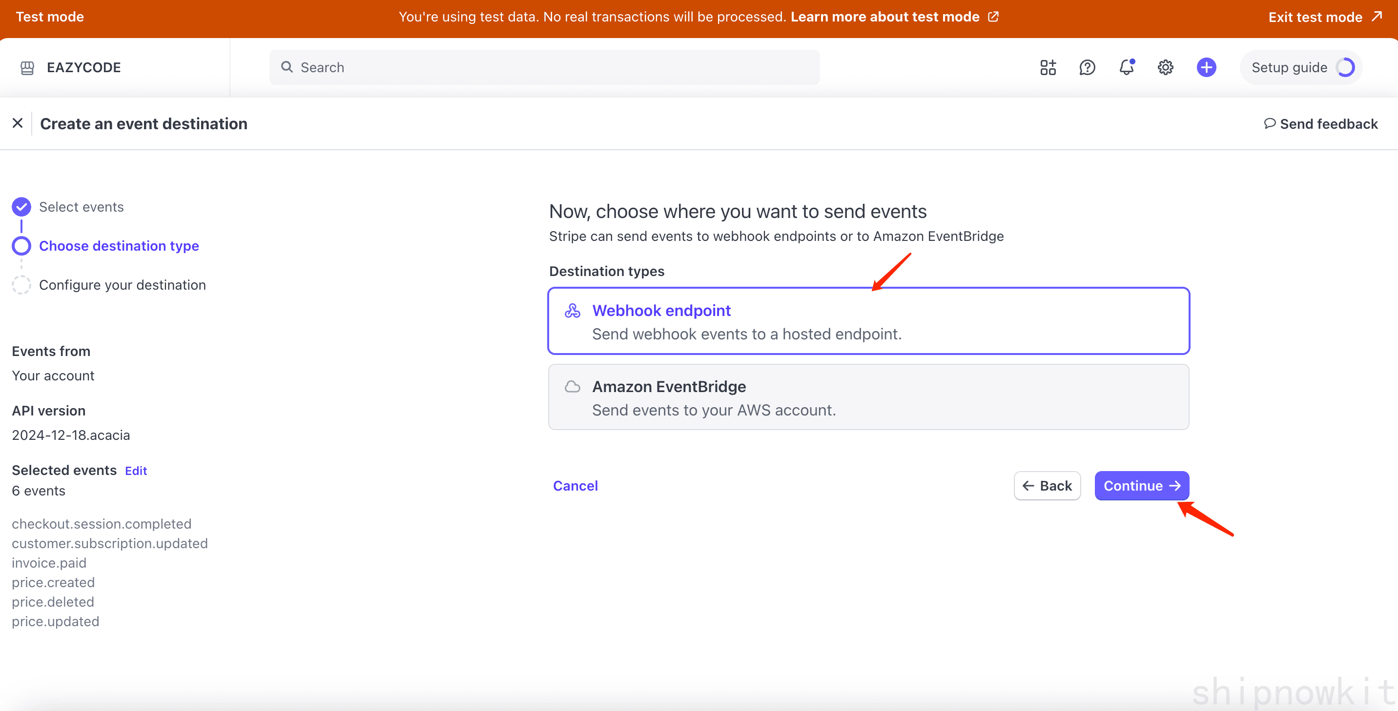Open the Setup guide panel

pos(1290,67)
